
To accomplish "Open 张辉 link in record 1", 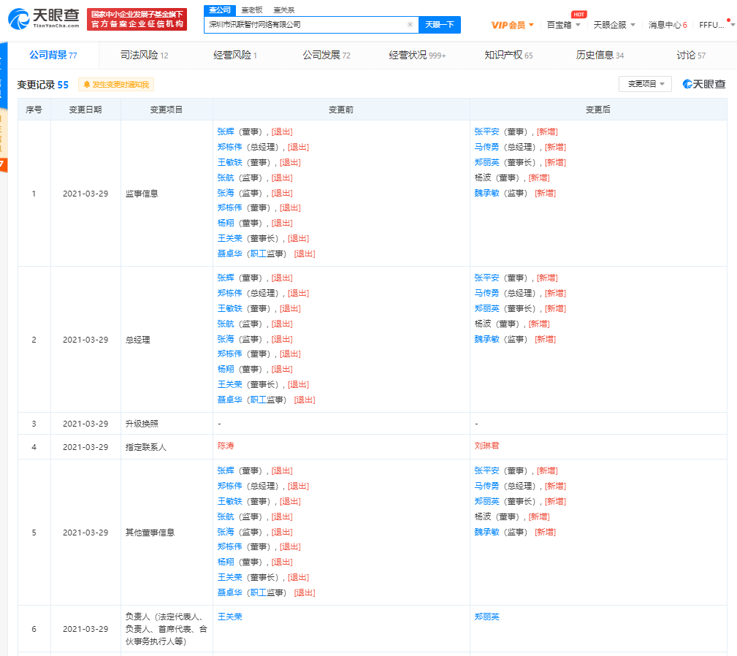I will click(x=226, y=132).
